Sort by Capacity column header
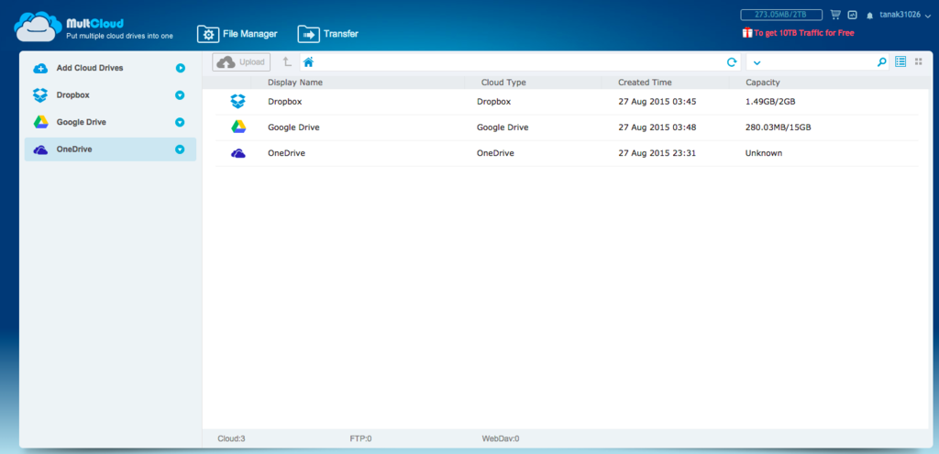Viewport: 939px width, 454px height. [763, 83]
